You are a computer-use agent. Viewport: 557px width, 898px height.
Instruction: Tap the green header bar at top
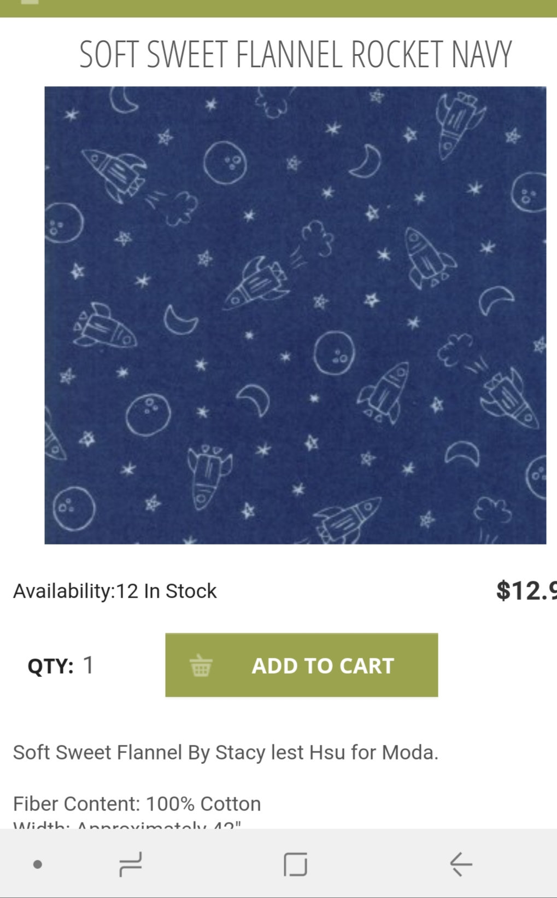(278, 8)
